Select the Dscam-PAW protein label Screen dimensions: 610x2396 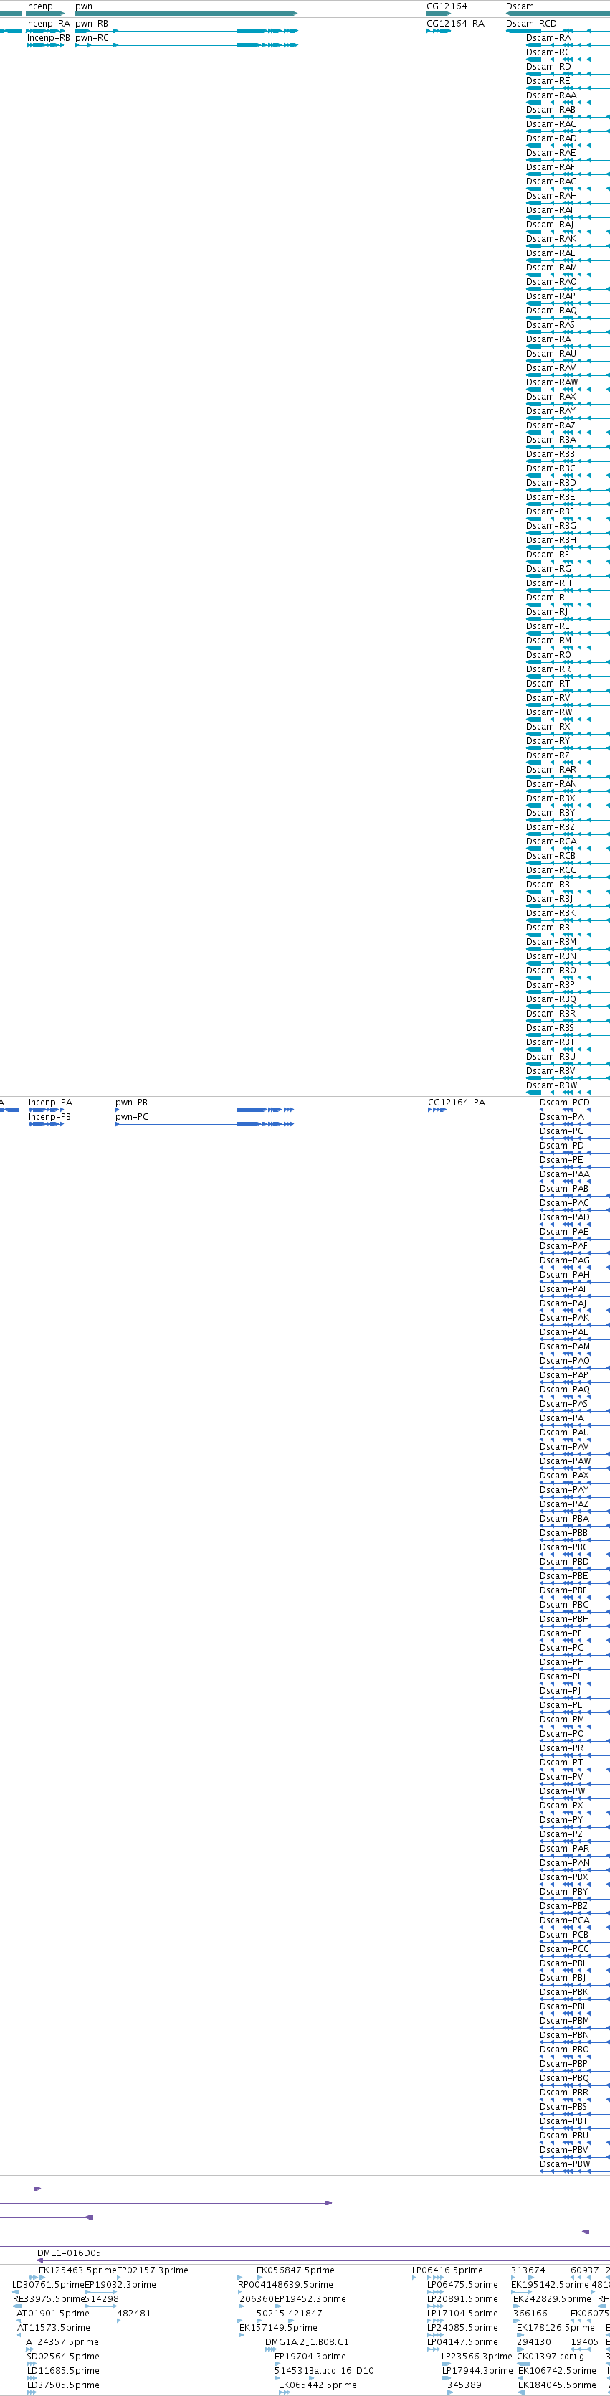(566, 1461)
